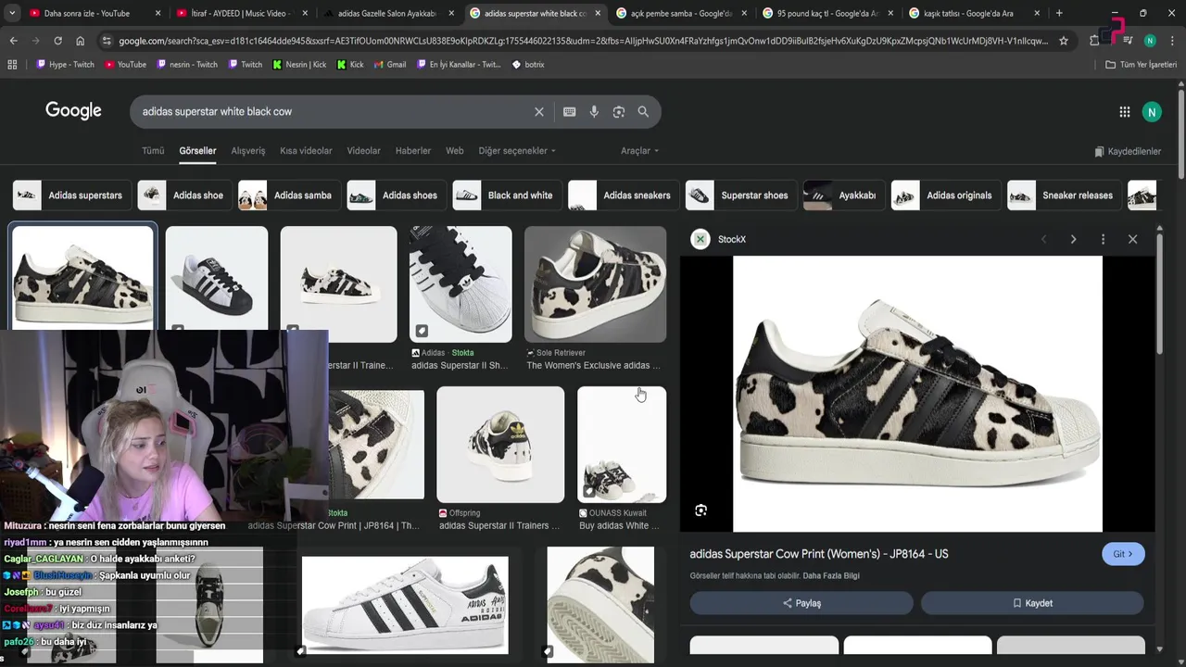Open Offspring Superstar II Trainers thumbnail
Viewport: 1186px width, 667px height.
click(x=500, y=445)
